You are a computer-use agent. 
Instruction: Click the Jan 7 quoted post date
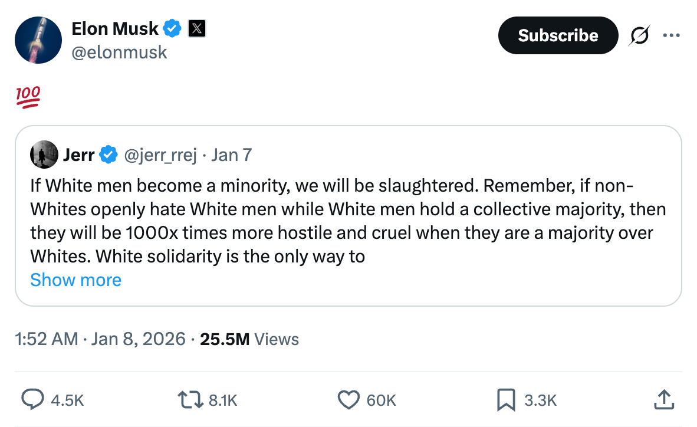click(x=232, y=155)
